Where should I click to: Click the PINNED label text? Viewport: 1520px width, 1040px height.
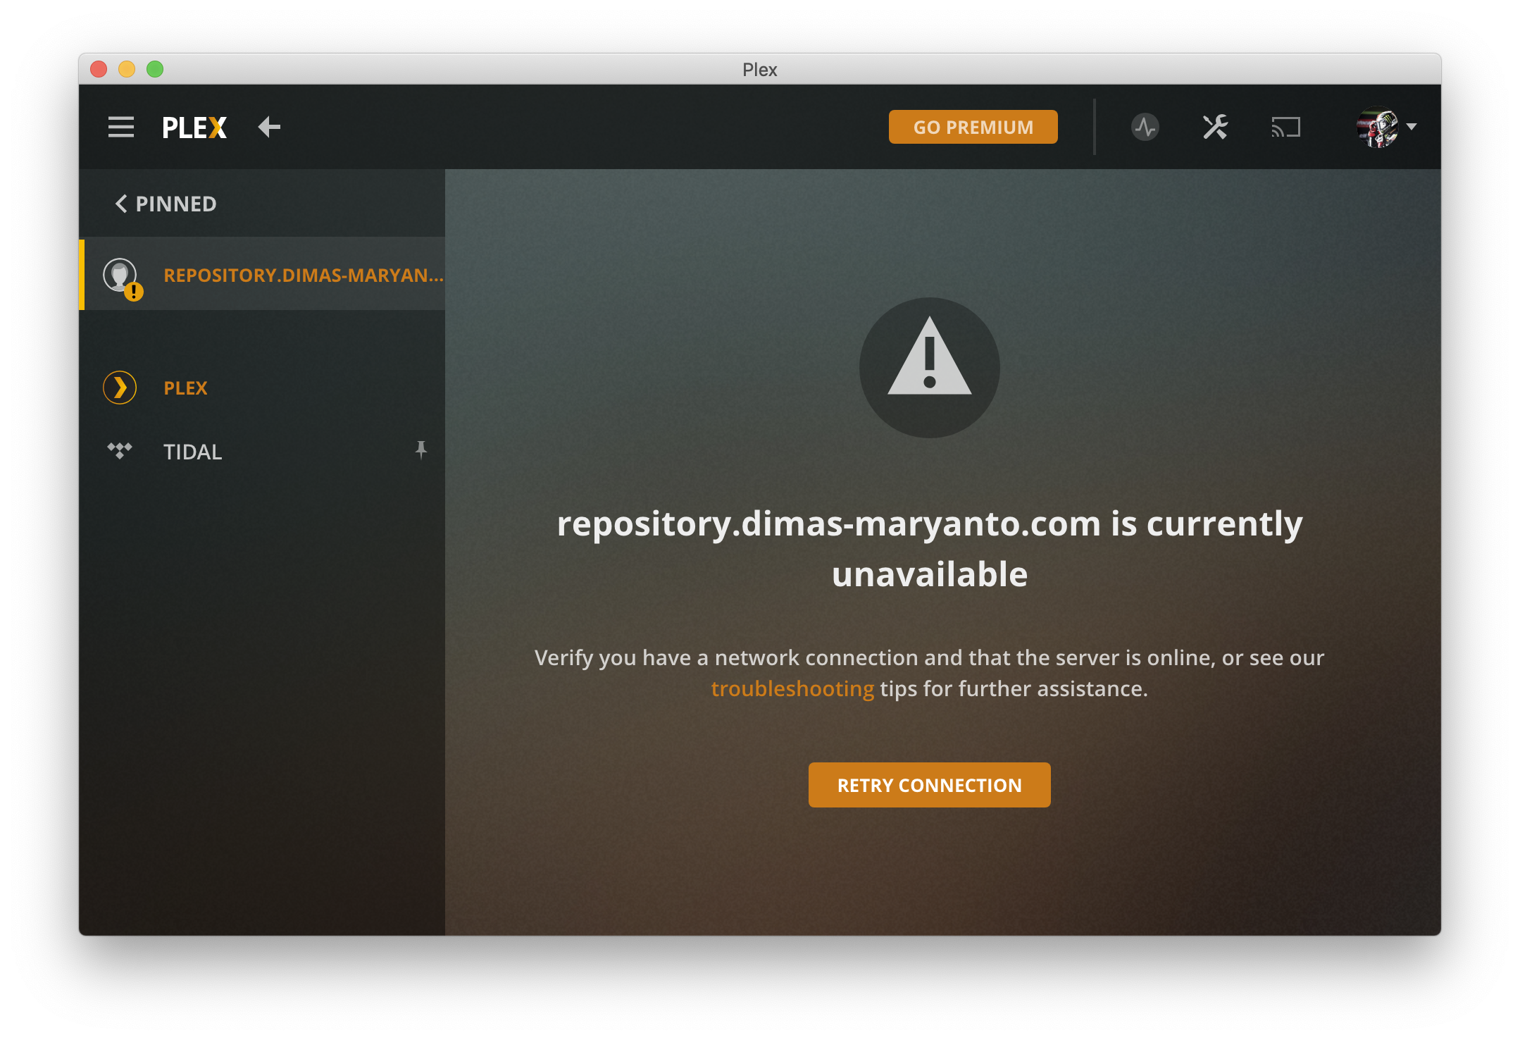tap(176, 204)
